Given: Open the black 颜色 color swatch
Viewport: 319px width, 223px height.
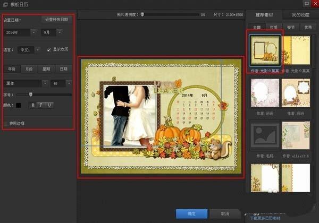Looking at the screenshot, I should click(x=19, y=105).
